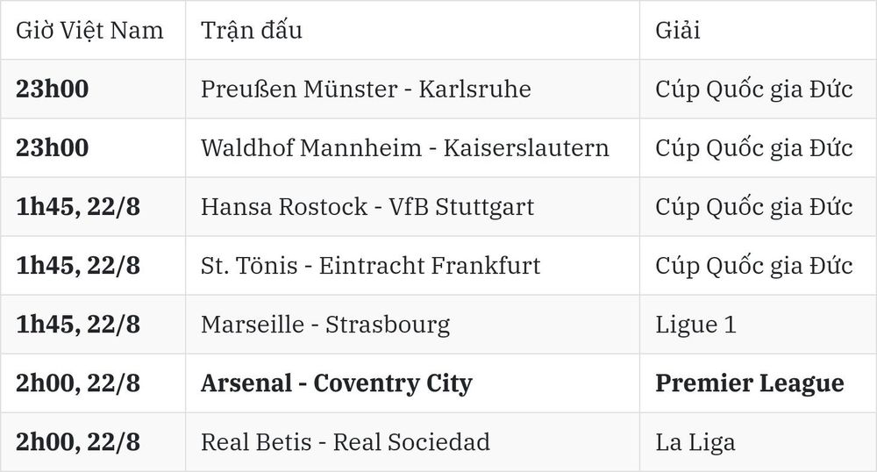Select the St. Tönis - Eintracht Frankfurt match

pyautogui.click(x=371, y=266)
